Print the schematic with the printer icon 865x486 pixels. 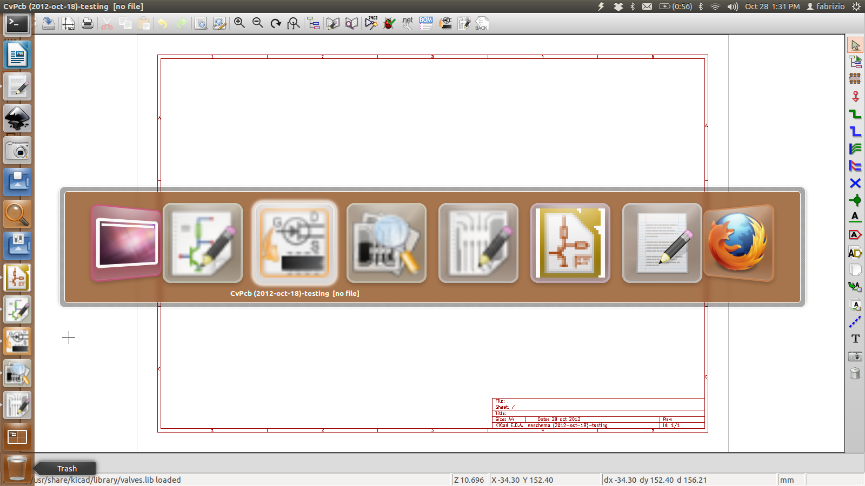click(88, 23)
